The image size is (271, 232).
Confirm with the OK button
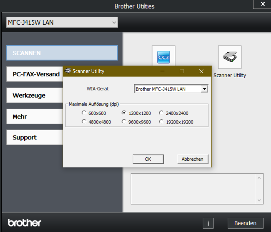[148, 159]
